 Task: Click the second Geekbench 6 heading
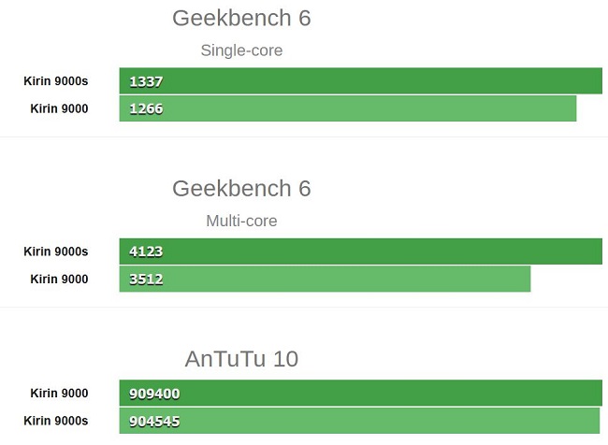(x=241, y=188)
